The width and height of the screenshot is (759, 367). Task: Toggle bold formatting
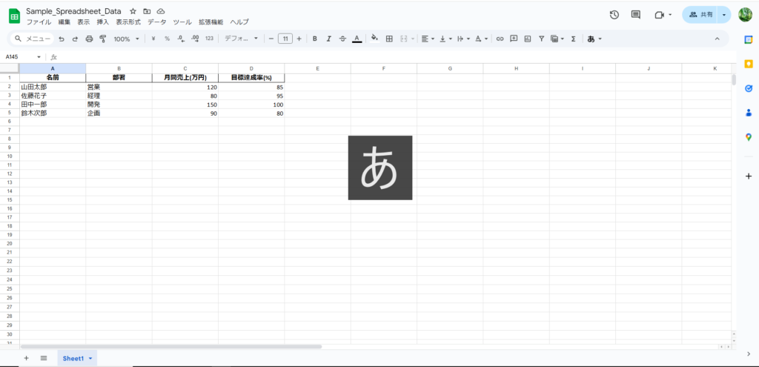click(315, 39)
